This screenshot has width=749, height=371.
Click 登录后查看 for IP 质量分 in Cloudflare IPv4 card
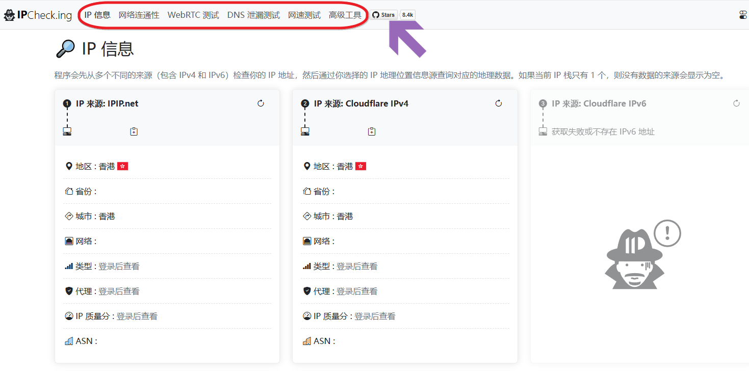[375, 316]
